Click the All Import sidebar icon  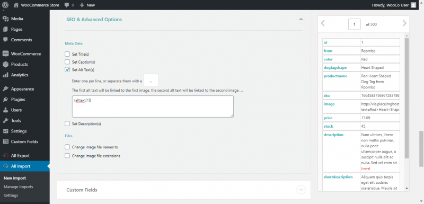point(5,166)
